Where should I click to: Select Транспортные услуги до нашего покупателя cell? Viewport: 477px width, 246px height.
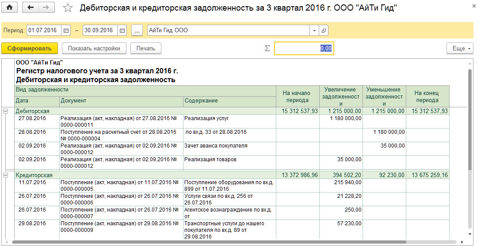[x=230, y=230]
